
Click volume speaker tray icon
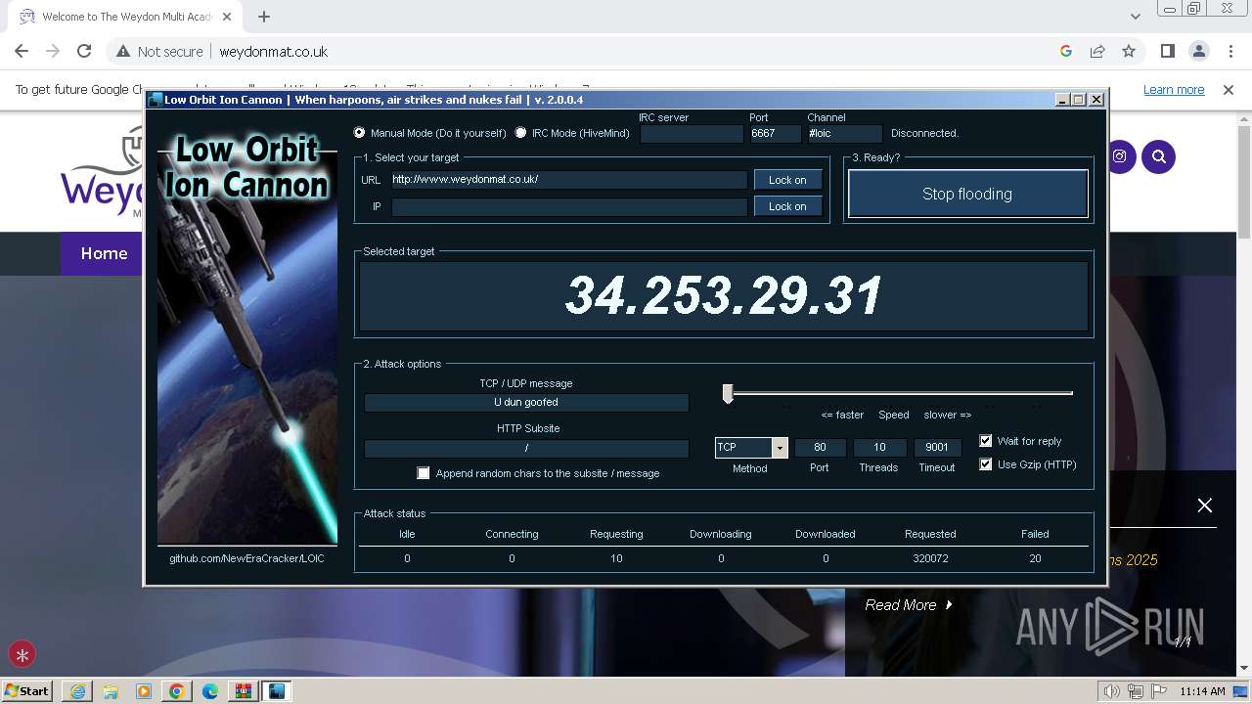pyautogui.click(x=1112, y=691)
